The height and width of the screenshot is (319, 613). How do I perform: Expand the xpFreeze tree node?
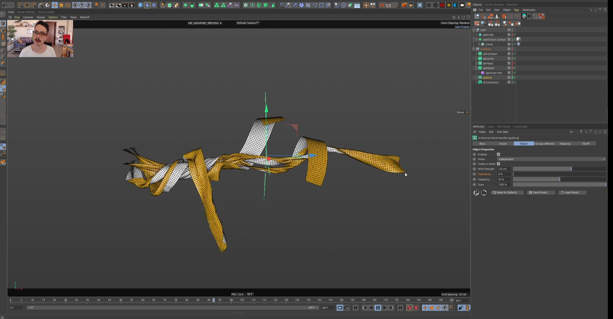click(476, 63)
